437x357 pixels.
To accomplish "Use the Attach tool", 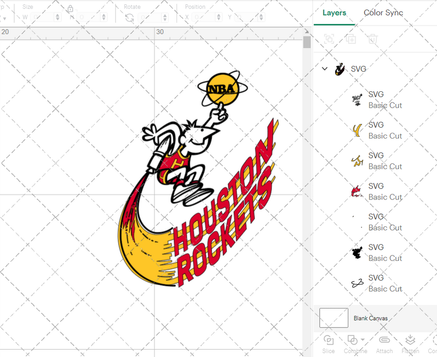I will pyautogui.click(x=384, y=340).
